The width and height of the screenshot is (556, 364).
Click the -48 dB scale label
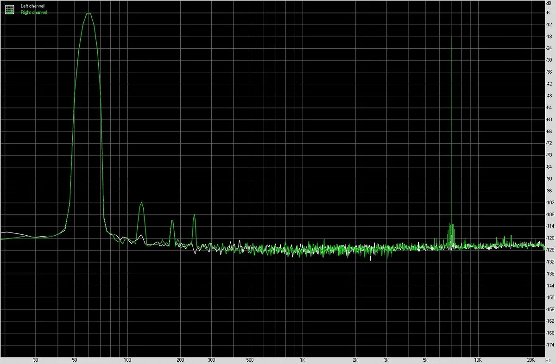(550, 96)
